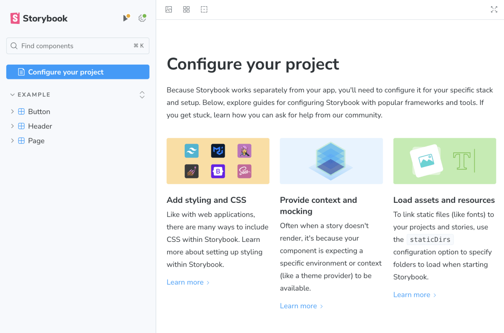Click the Page component grid icon

click(x=21, y=141)
